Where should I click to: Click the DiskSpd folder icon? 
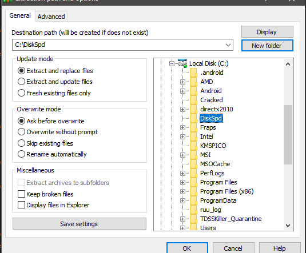[x=193, y=119]
